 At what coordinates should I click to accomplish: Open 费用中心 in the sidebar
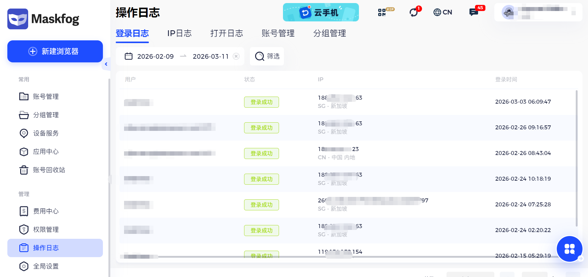(46, 211)
